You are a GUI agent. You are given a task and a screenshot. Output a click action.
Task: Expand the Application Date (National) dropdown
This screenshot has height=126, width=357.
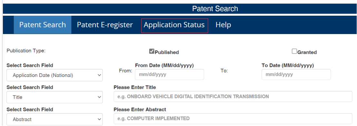pos(55,75)
